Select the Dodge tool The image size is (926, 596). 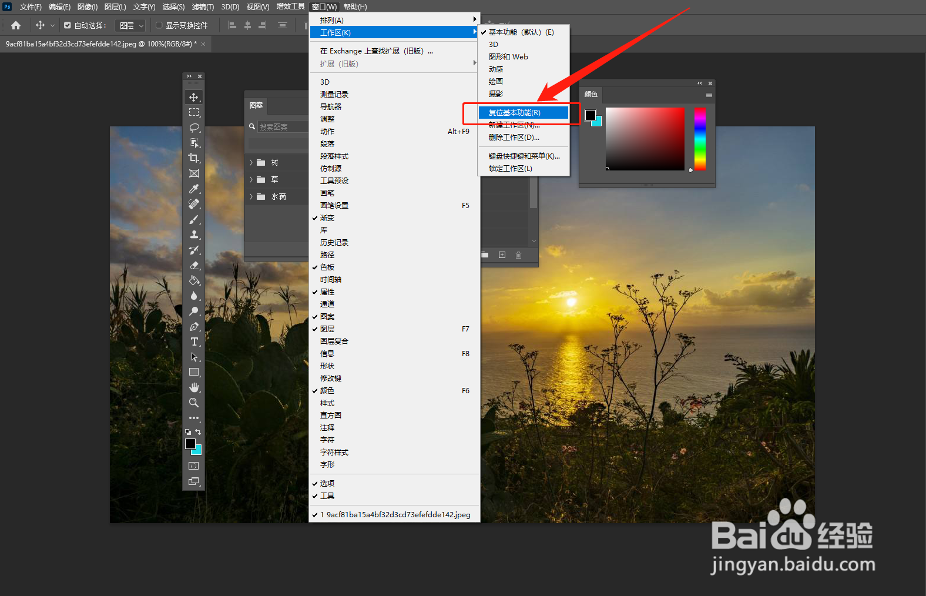coord(194,311)
